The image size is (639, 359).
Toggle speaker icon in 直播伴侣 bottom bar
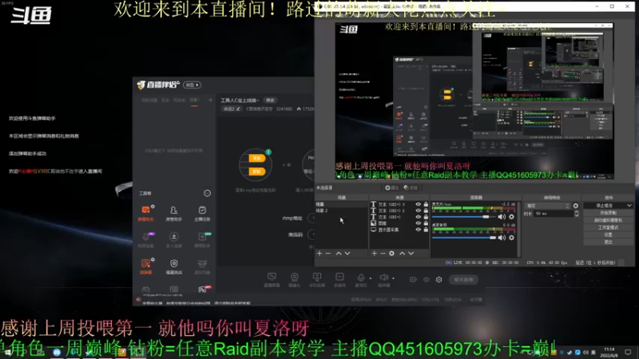tap(383, 278)
